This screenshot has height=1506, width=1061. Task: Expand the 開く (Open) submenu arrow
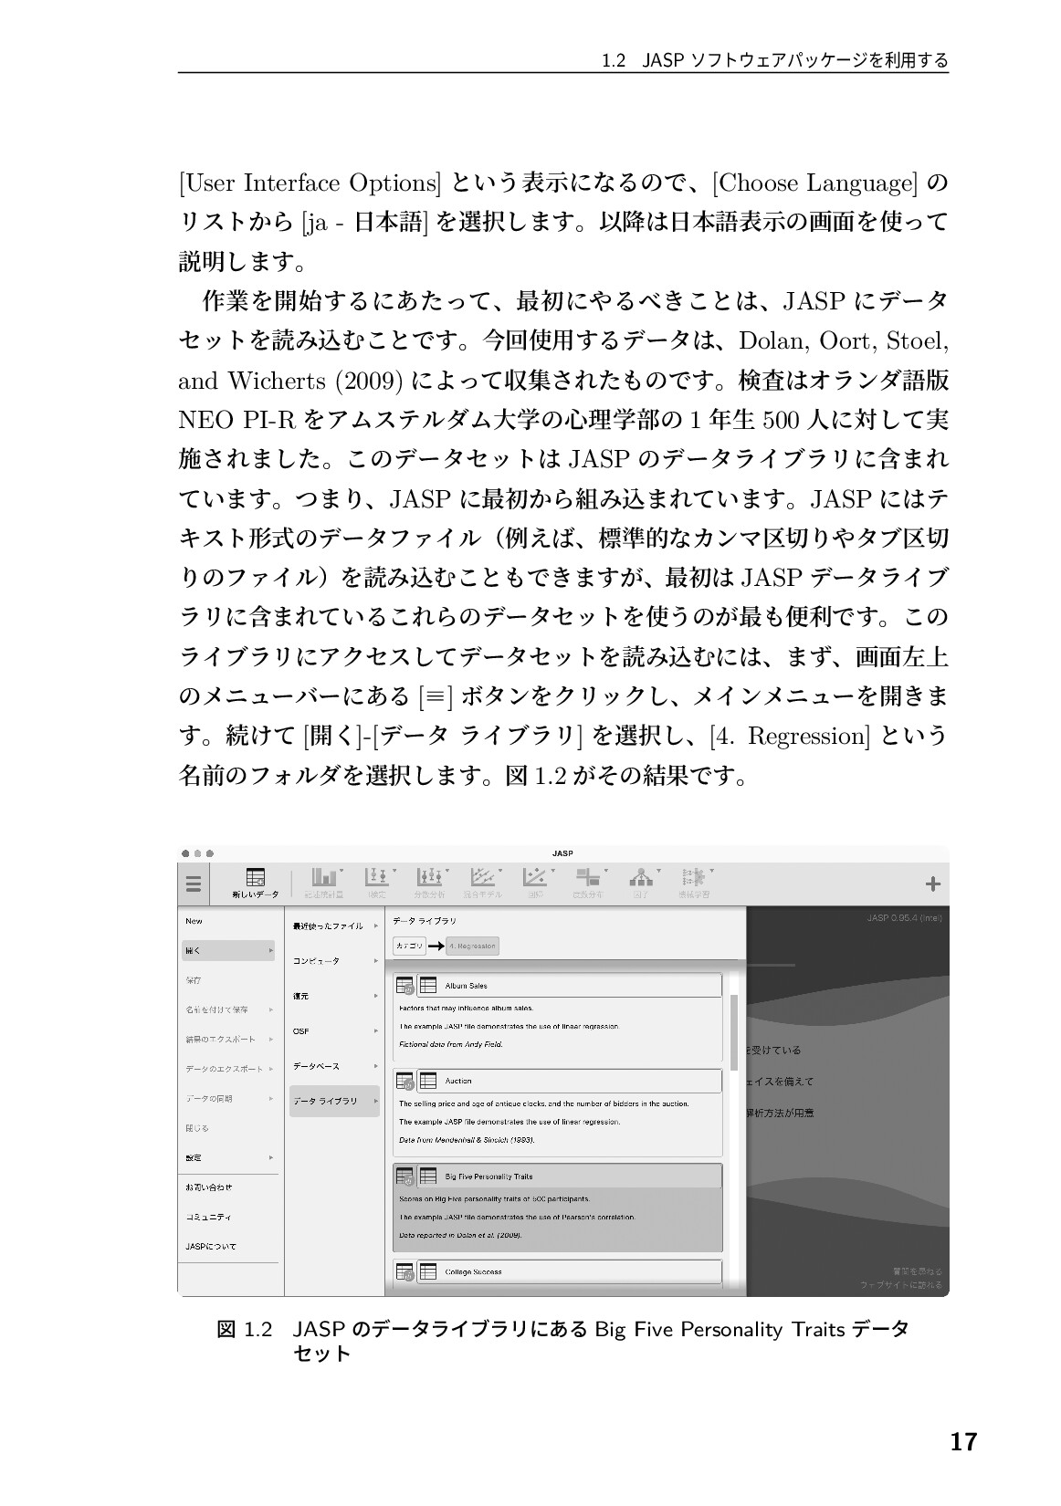[270, 950]
